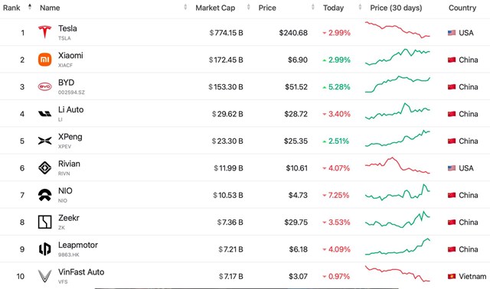The width and height of the screenshot is (490, 289).
Task: Sort by Today column sort arrows
Action: click(x=360, y=7)
